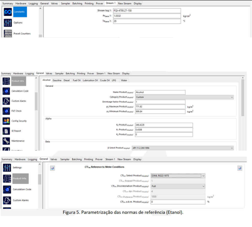Open the Preset Counters icon
252x227 pixels.
[x=8, y=34]
